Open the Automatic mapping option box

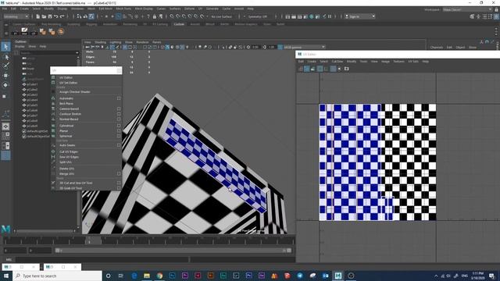tap(119, 98)
